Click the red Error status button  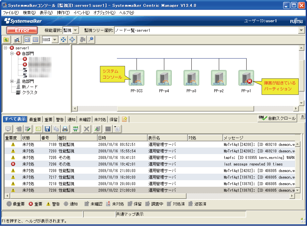pos(22,30)
